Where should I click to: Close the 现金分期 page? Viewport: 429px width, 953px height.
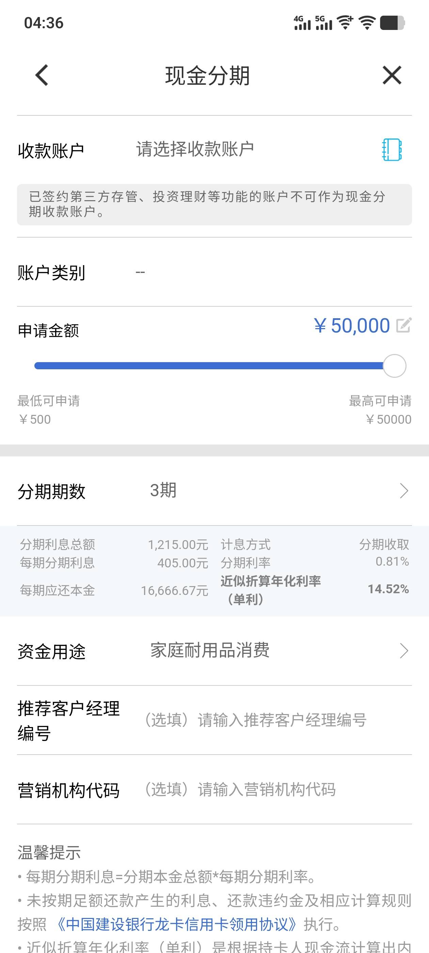tap(392, 75)
